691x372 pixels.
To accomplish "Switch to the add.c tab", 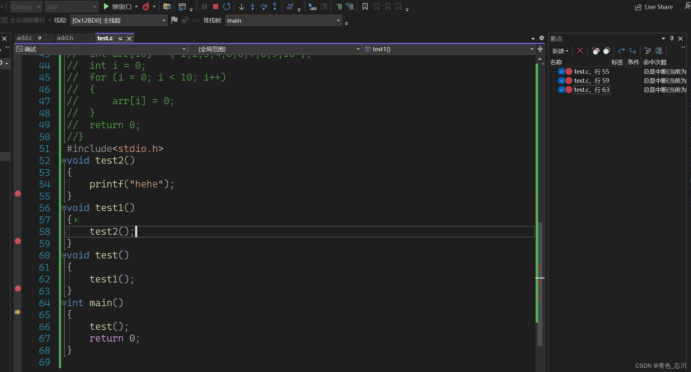I will 25,38.
